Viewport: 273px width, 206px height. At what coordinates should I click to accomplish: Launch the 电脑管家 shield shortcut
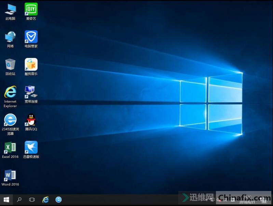[31, 39]
